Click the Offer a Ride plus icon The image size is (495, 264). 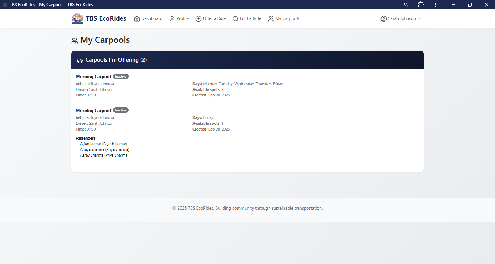click(x=199, y=19)
